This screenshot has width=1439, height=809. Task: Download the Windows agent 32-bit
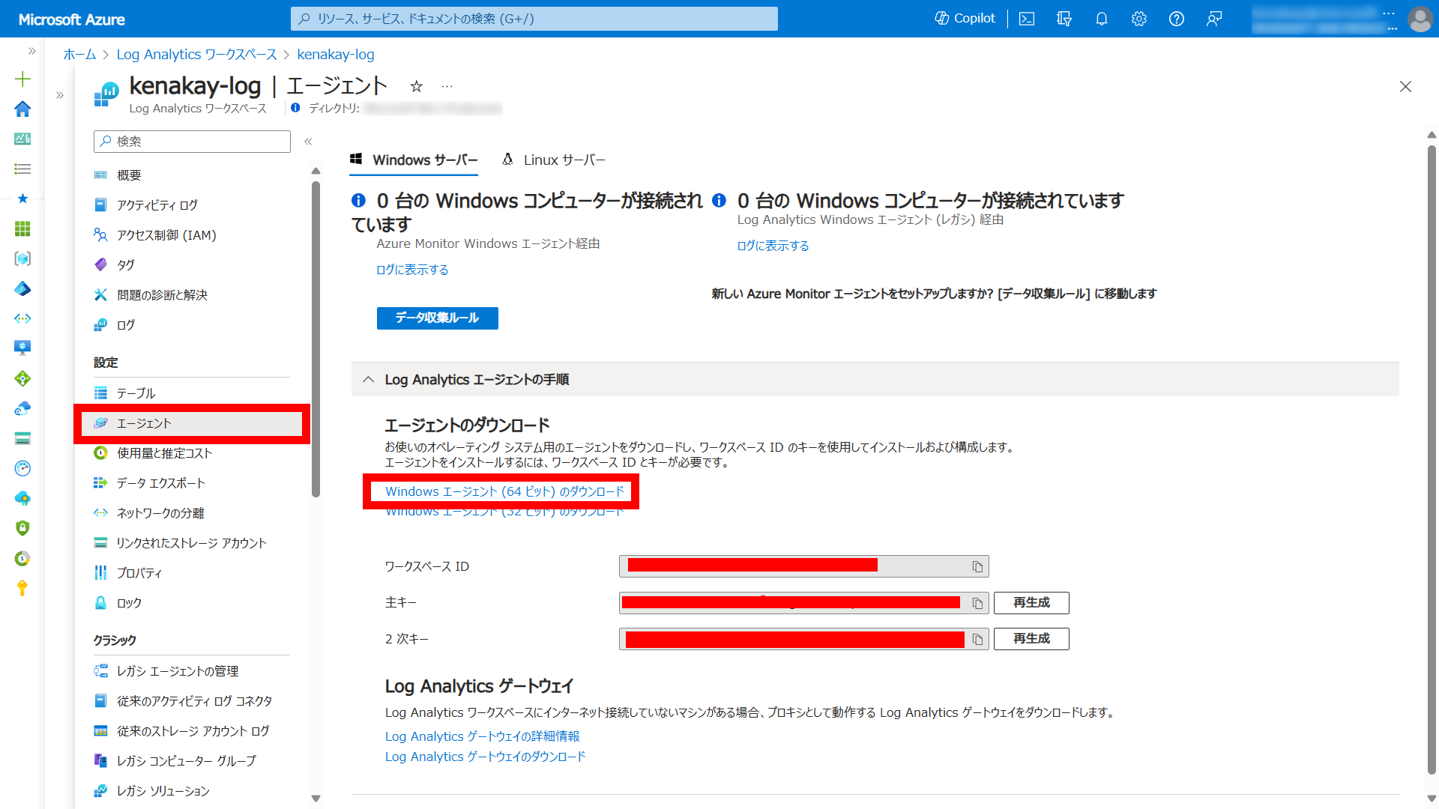(x=504, y=512)
